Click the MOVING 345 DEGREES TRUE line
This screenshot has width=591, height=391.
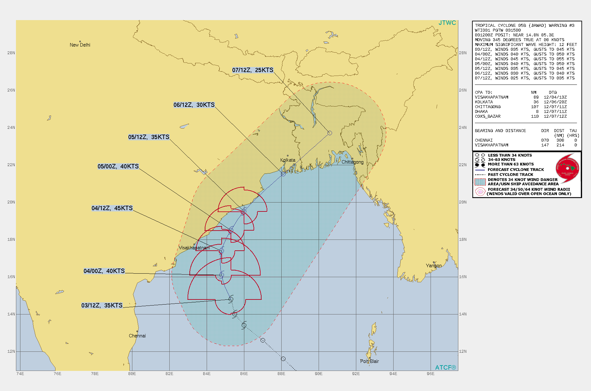tap(519, 40)
